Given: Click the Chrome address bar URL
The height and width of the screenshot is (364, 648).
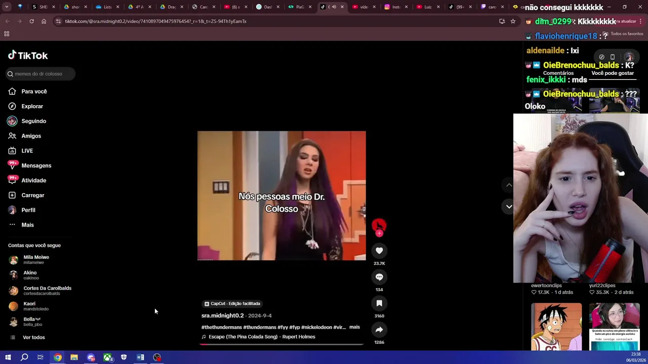Looking at the screenshot, I should pyautogui.click(x=155, y=21).
